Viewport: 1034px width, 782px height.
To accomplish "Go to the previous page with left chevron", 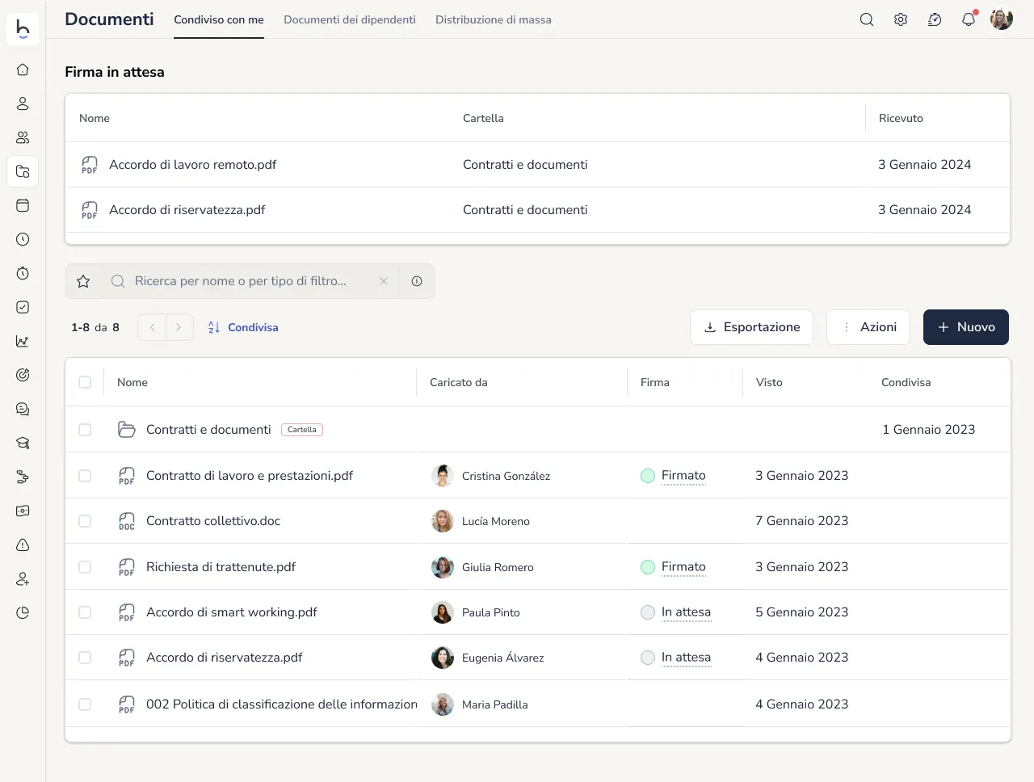I will 152,327.
